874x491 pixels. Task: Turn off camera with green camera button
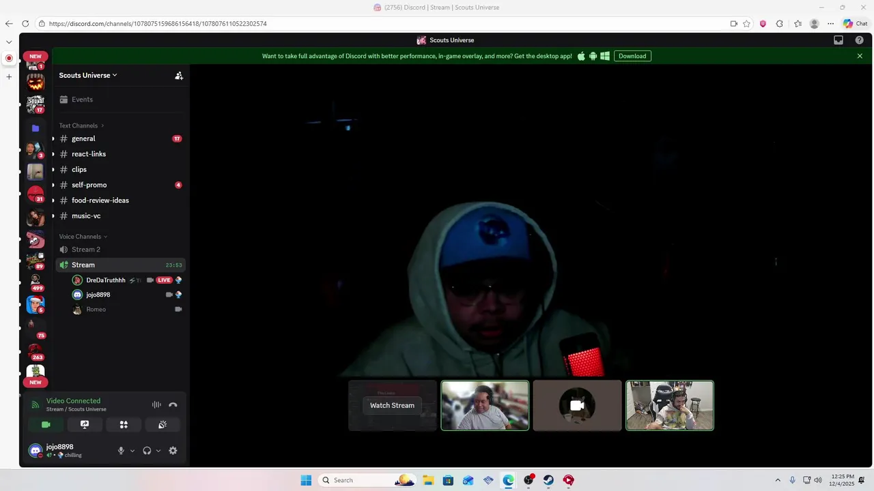(46, 424)
